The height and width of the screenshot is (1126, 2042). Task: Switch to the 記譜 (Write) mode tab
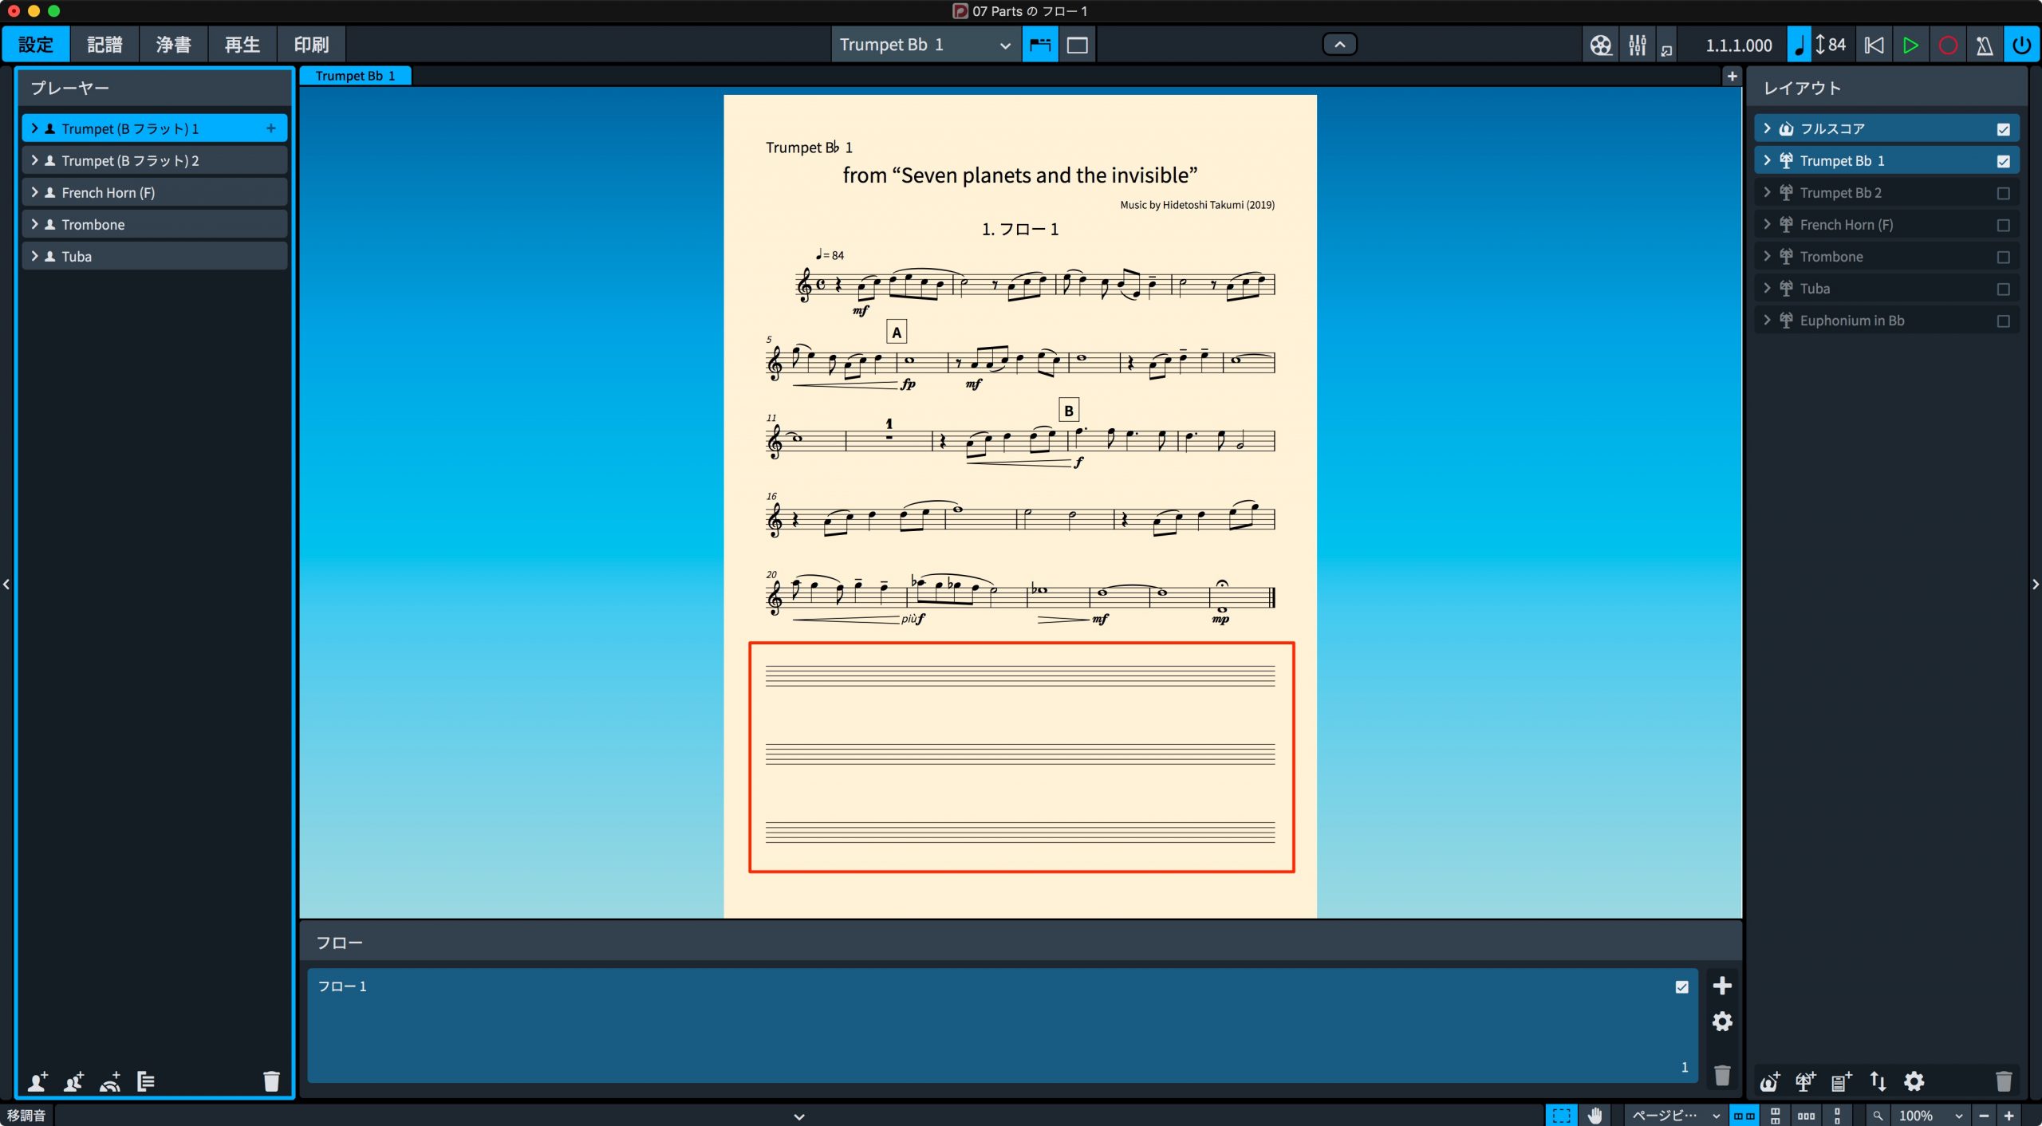(x=104, y=45)
